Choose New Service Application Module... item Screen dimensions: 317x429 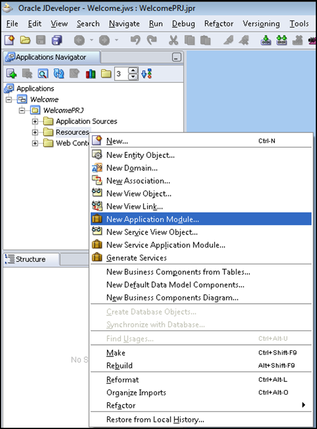coord(201,245)
